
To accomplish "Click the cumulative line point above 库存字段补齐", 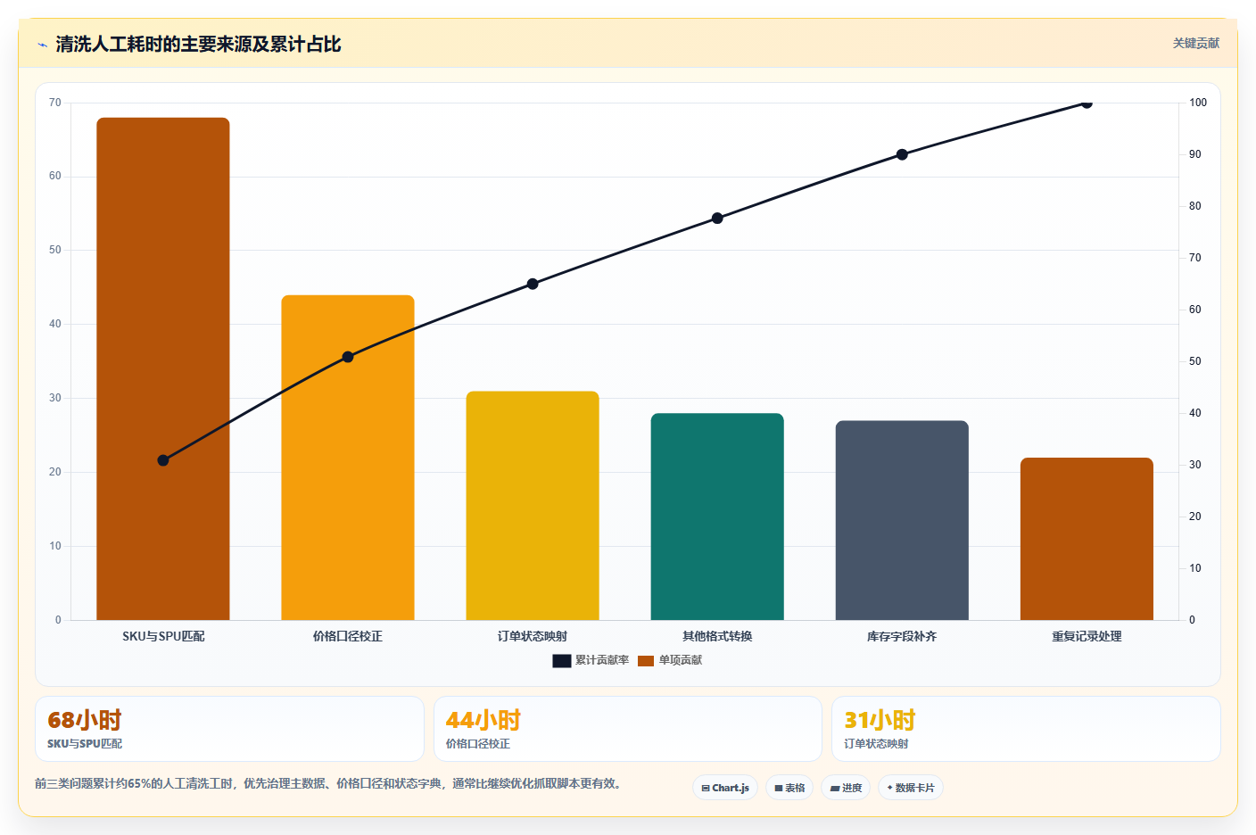I will 902,154.
